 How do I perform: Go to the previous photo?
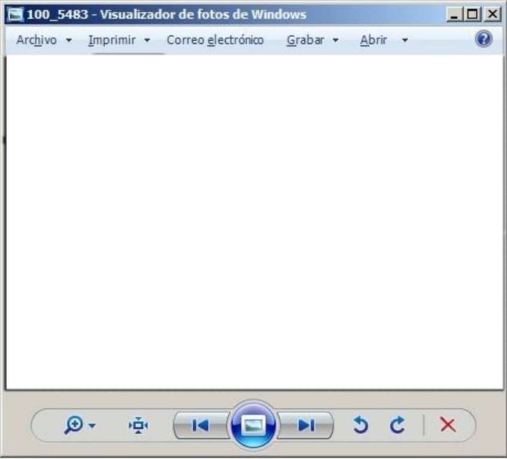point(201,425)
